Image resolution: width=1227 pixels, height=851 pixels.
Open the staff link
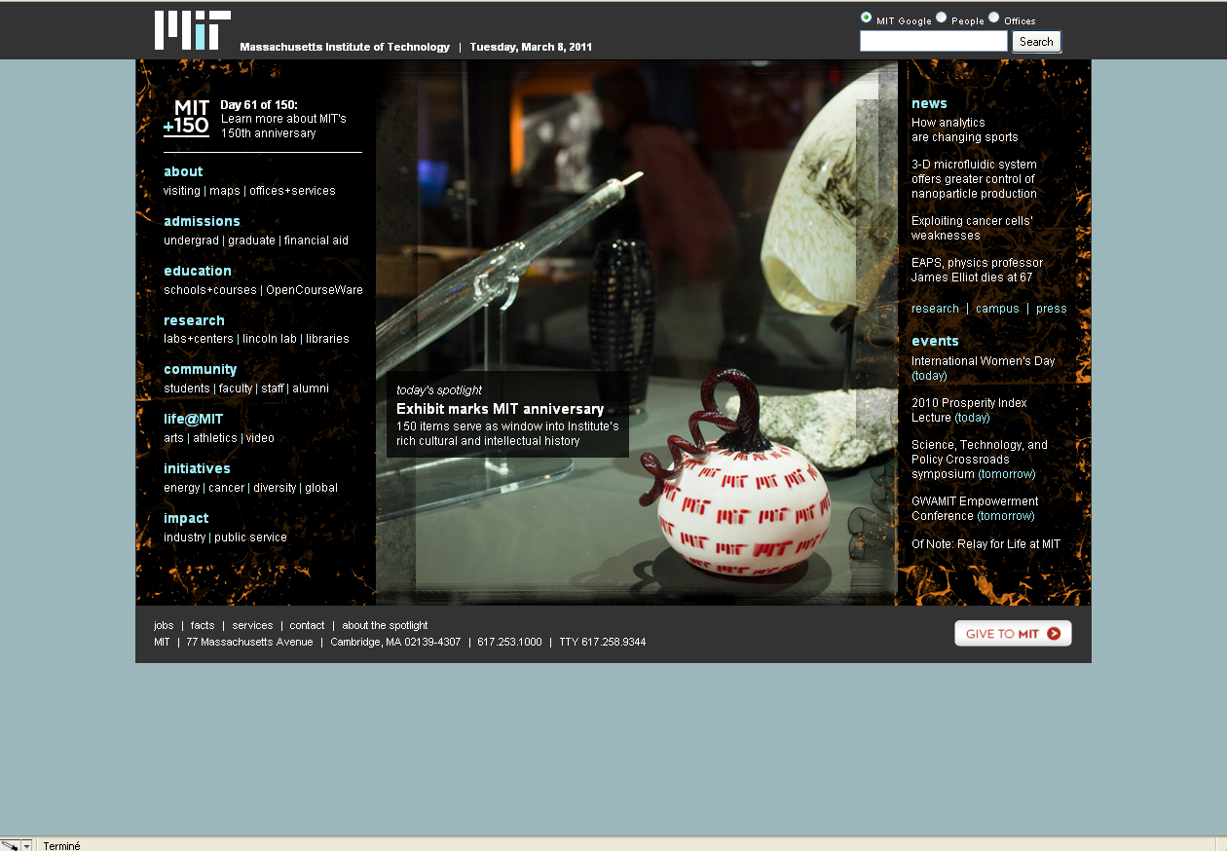[x=273, y=388]
